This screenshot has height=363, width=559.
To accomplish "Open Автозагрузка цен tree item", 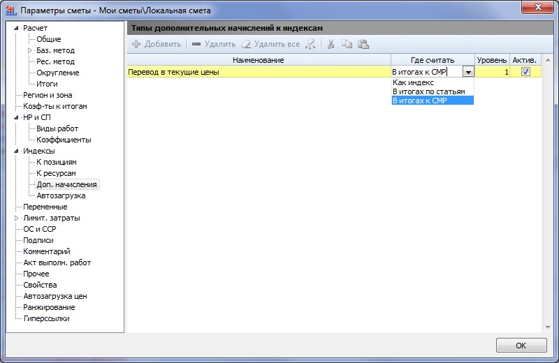I will tap(55, 296).
